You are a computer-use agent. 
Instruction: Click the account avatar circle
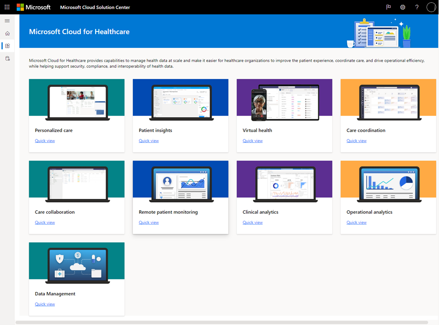point(430,7)
